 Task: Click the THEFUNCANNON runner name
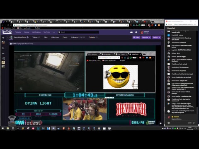125,95
